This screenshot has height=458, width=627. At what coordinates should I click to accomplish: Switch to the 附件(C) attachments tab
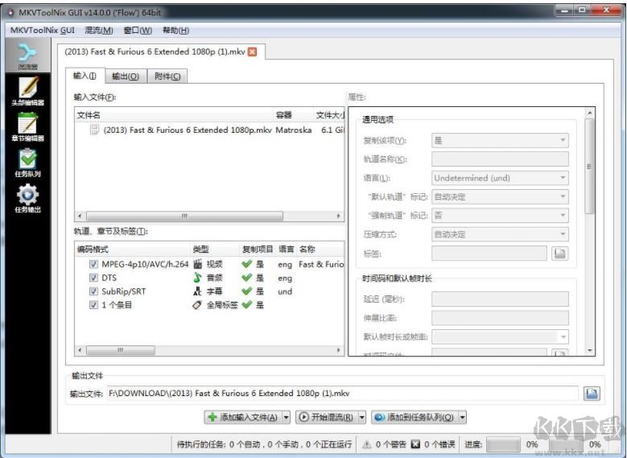pos(167,76)
